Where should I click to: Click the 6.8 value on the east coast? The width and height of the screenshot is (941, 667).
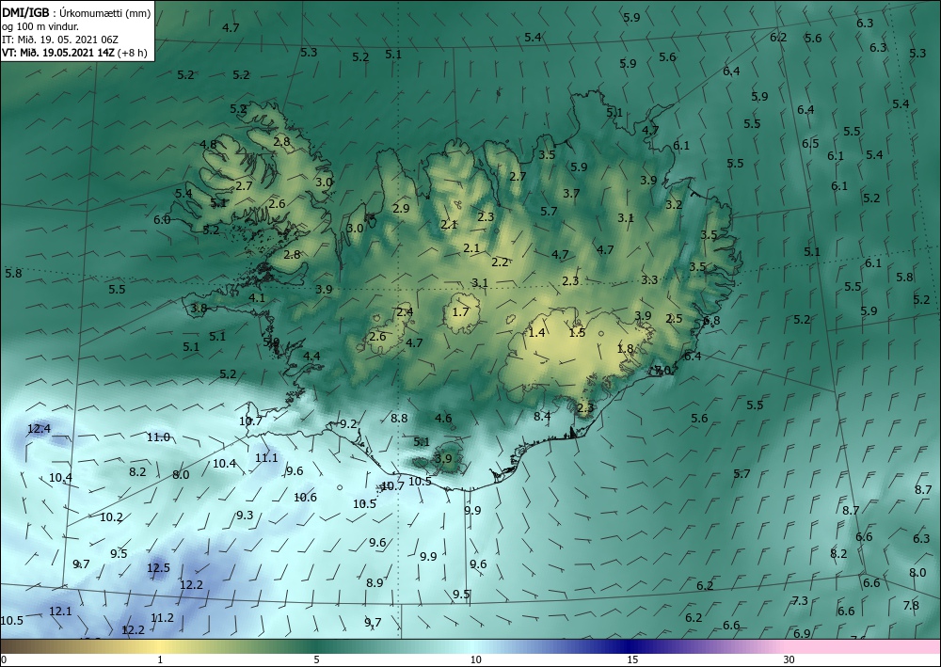(711, 320)
